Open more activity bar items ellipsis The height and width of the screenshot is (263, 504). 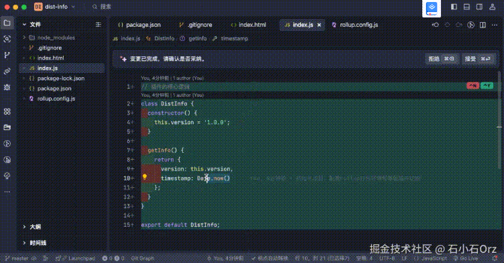coord(7,192)
